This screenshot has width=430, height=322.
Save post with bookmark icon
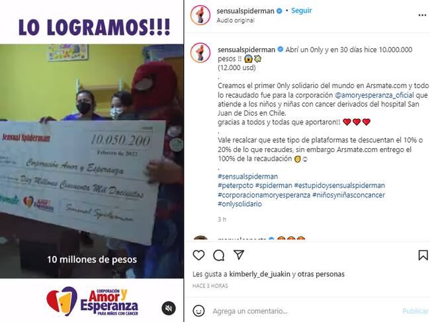[423, 255]
